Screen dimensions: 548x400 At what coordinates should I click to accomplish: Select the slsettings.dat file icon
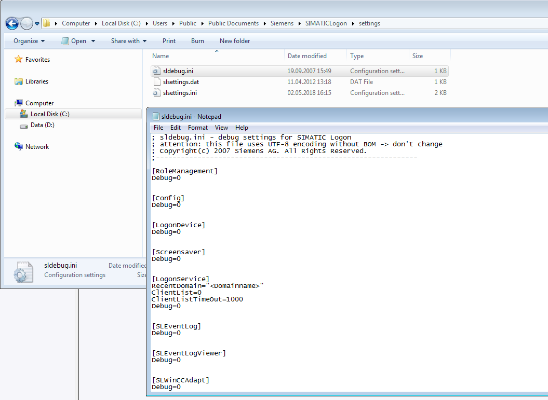coord(157,82)
